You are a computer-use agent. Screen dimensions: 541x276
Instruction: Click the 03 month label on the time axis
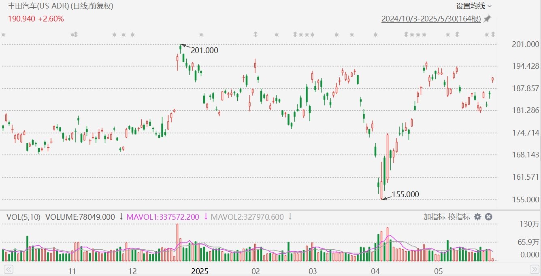(313, 271)
